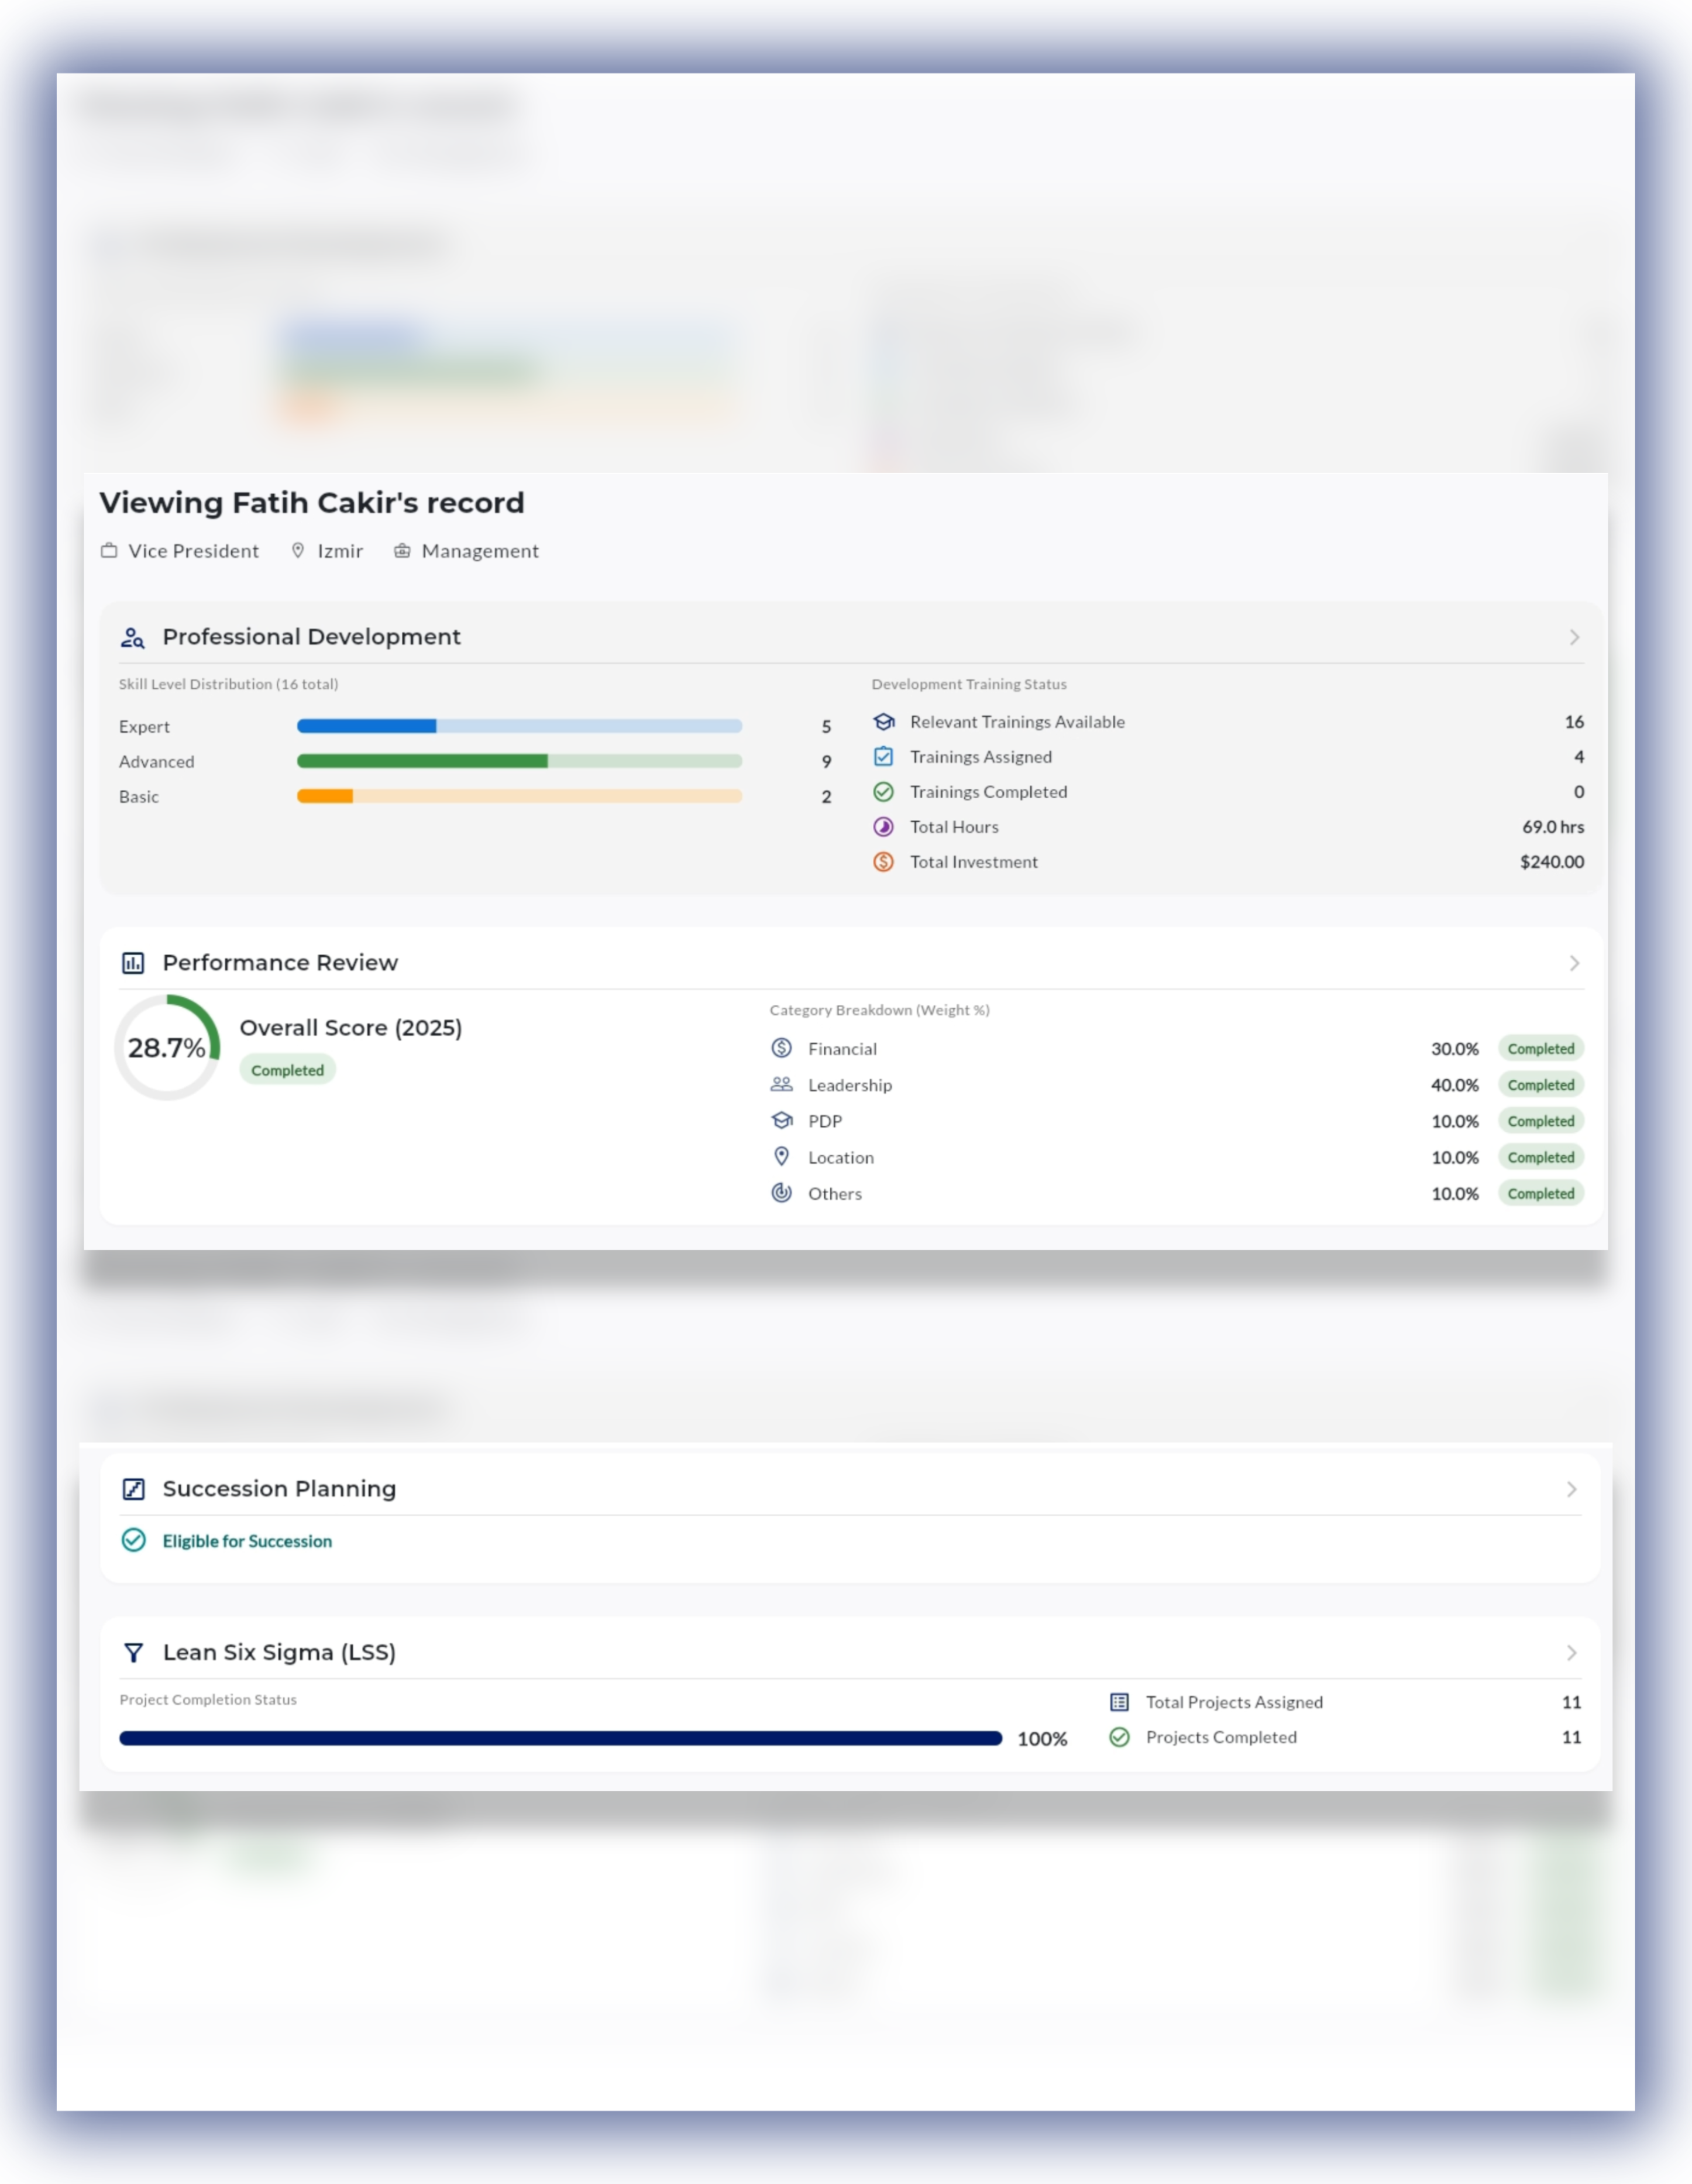This screenshot has width=1692, height=2184.
Task: Click the Trainings Assigned clipboard icon
Action: pos(883,757)
